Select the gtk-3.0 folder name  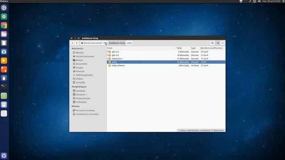[115, 55]
